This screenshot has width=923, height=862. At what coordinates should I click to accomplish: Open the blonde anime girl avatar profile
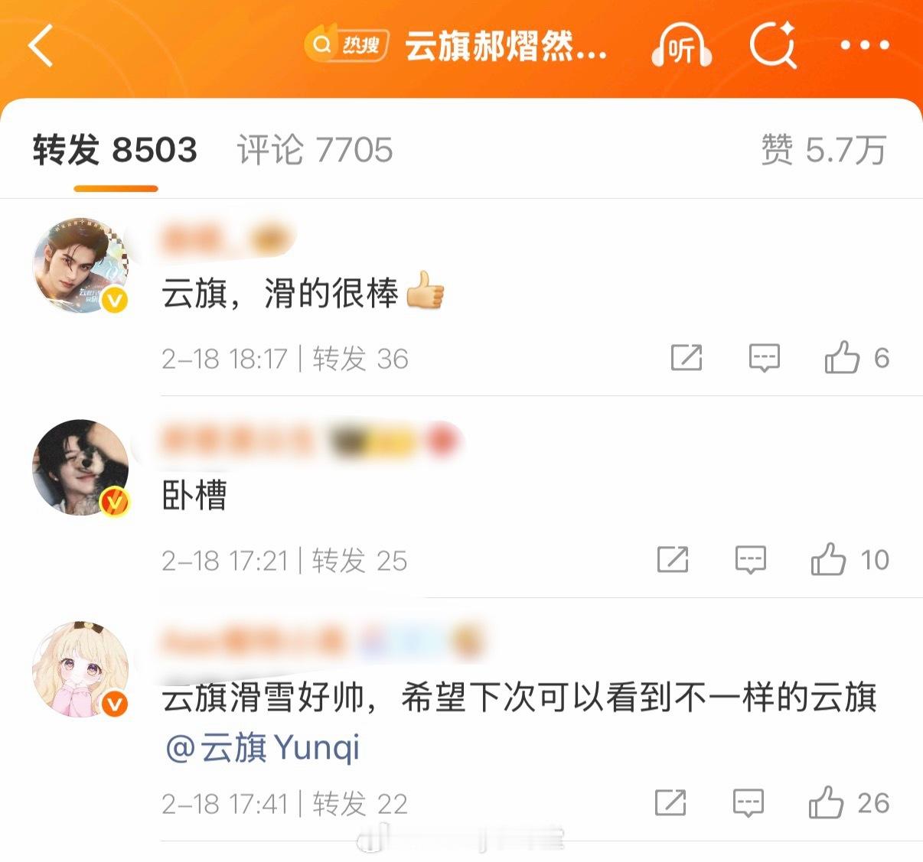click(x=80, y=669)
